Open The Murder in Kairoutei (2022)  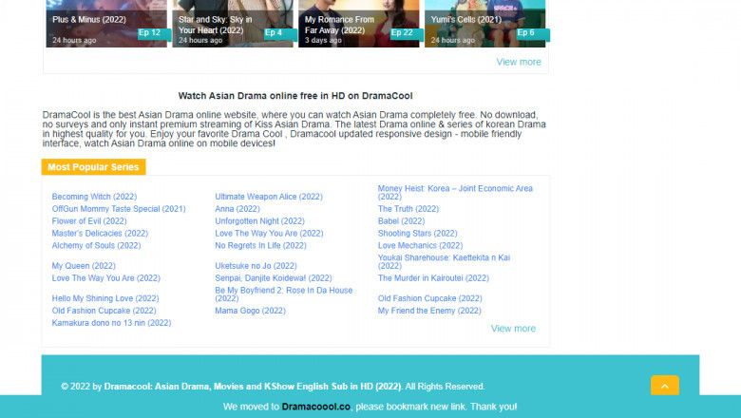pos(433,278)
